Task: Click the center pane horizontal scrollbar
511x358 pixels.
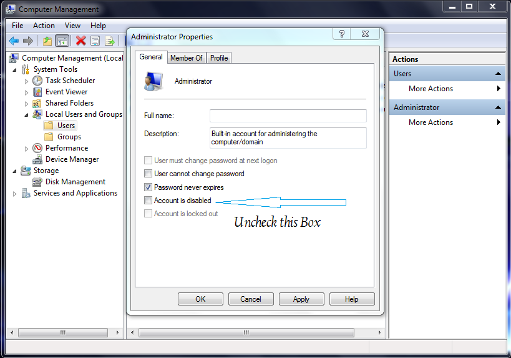Action: pos(246,332)
